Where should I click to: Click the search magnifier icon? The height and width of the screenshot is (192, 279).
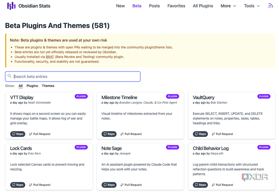(x=10, y=76)
